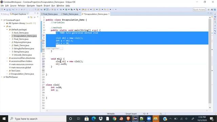Screen dimensions: 217x122
Task: Open the Edit menu
Action: 7,6
